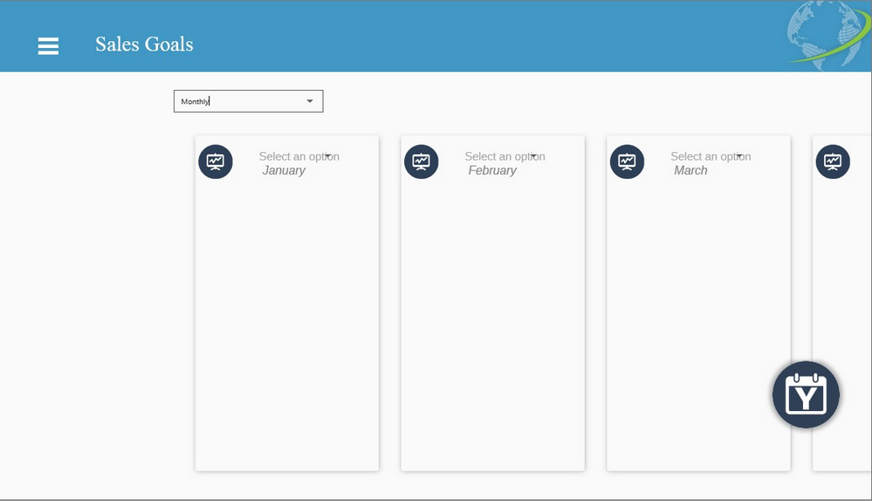The image size is (872, 501).
Task: Click the February month label
Action: (492, 171)
